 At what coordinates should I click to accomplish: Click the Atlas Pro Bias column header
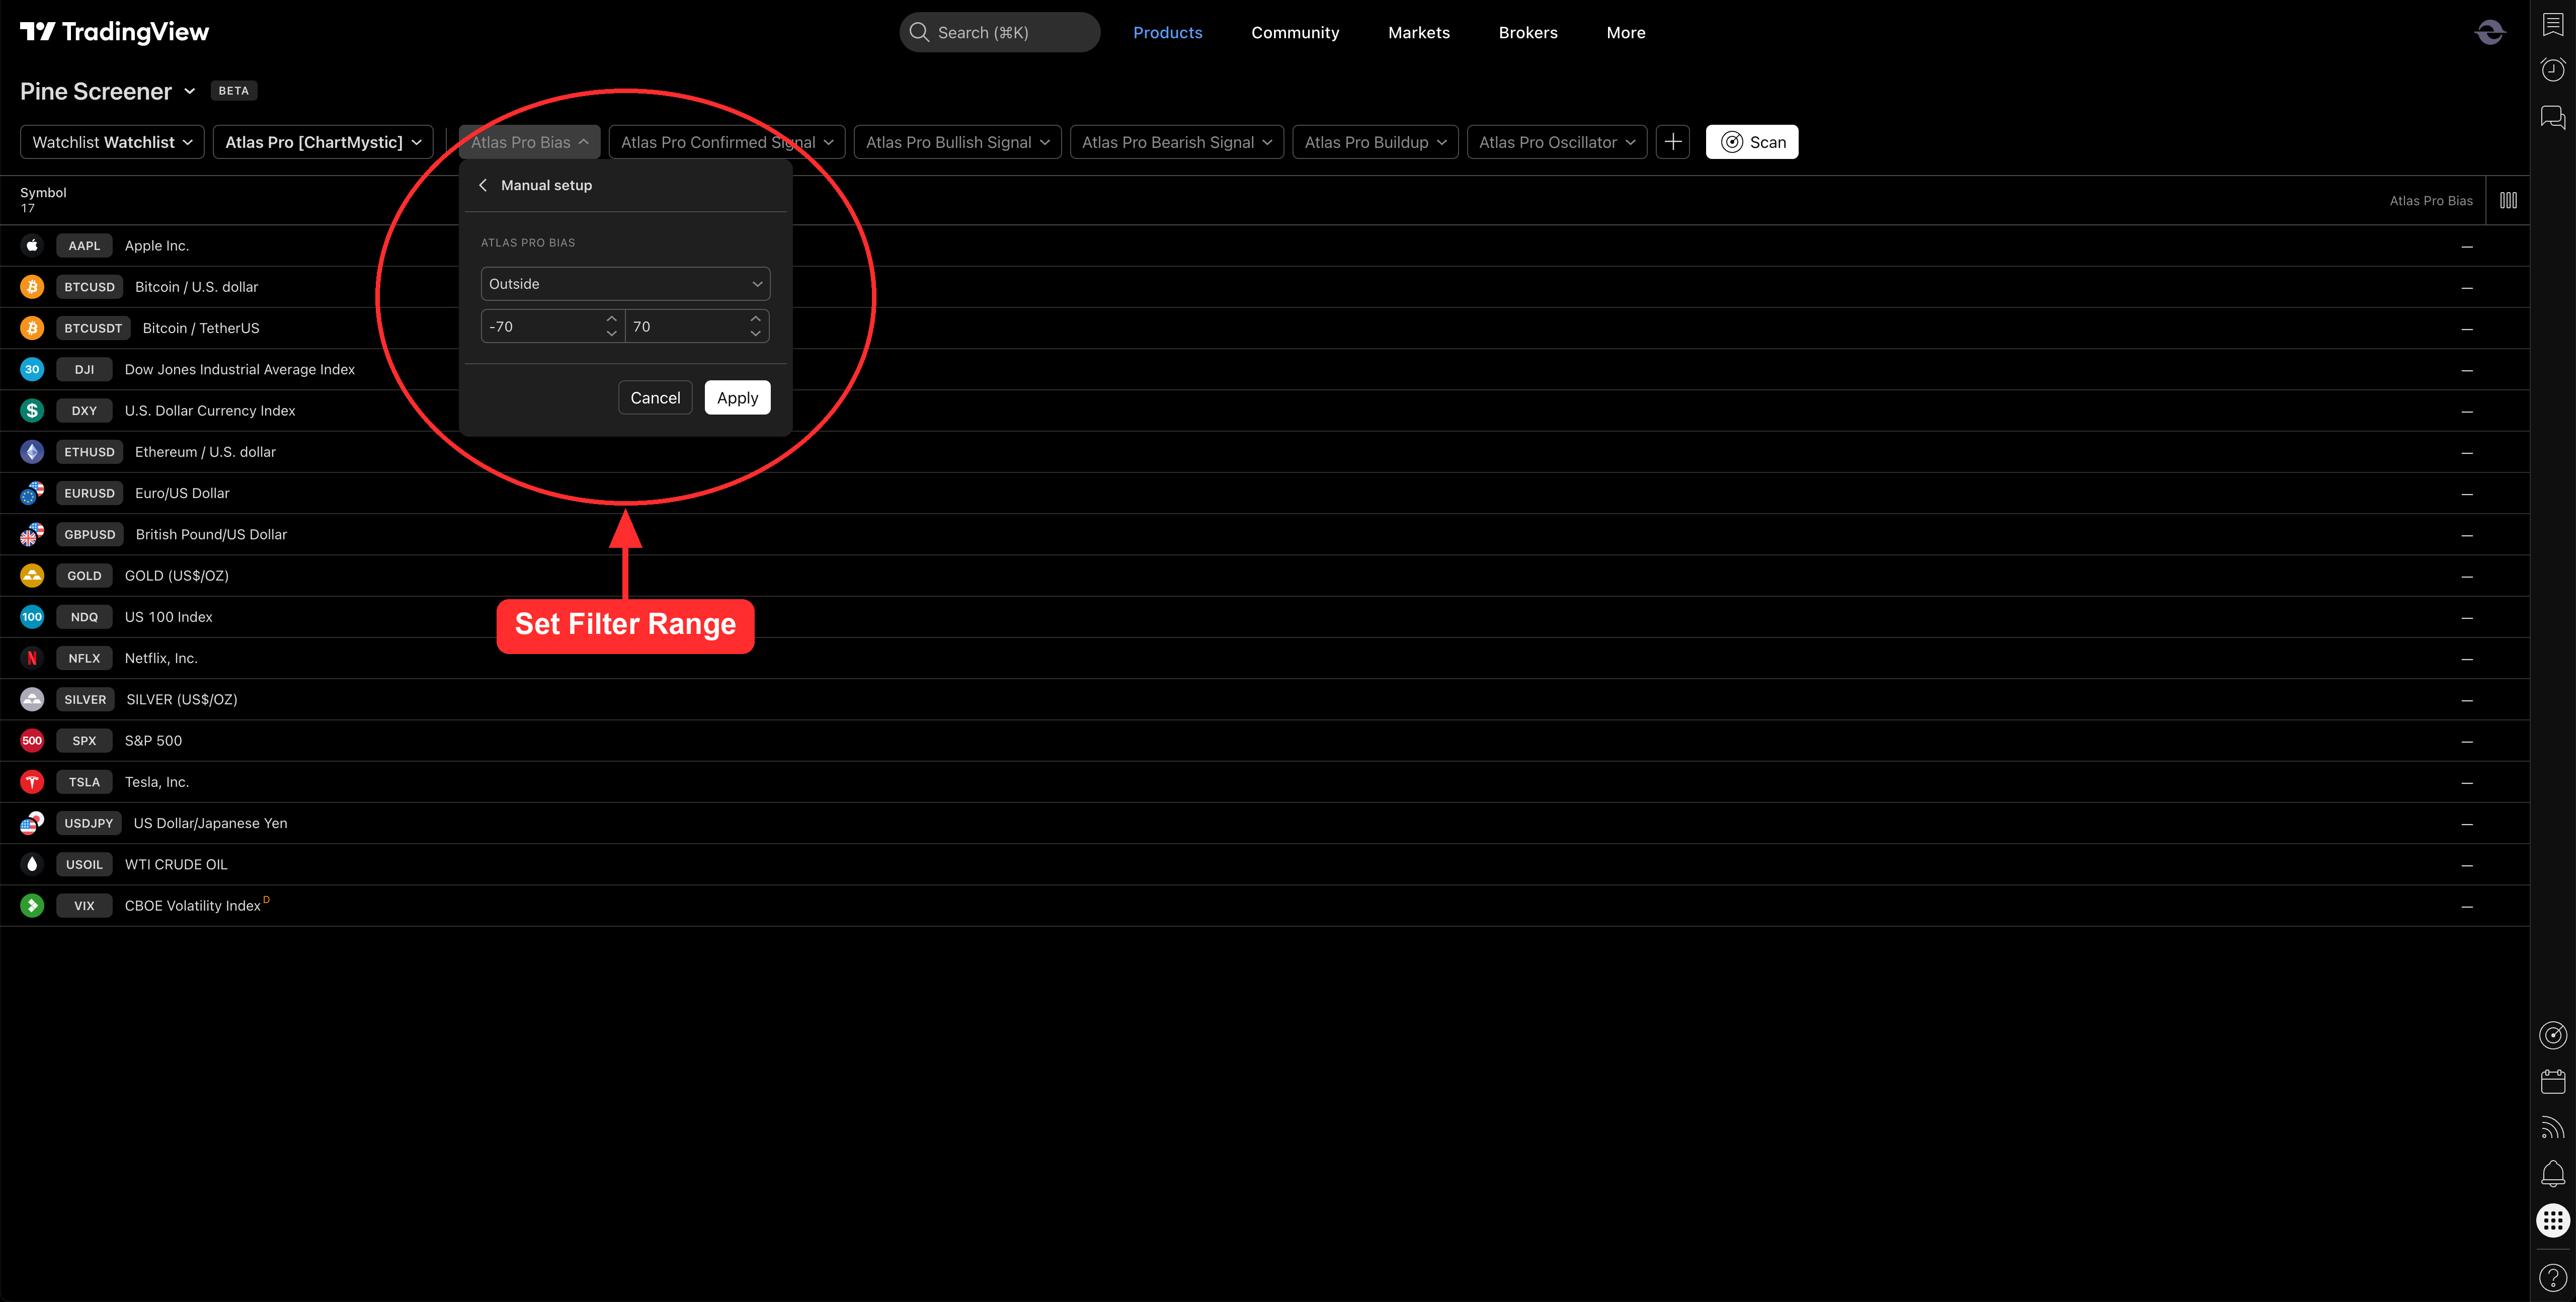[x=2431, y=201]
